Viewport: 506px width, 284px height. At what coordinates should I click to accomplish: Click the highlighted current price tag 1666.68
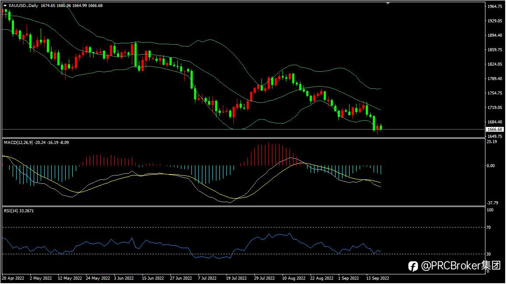point(495,129)
